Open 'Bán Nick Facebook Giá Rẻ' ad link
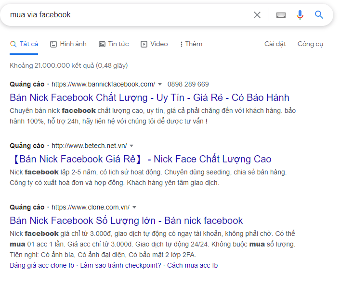 [141, 159]
